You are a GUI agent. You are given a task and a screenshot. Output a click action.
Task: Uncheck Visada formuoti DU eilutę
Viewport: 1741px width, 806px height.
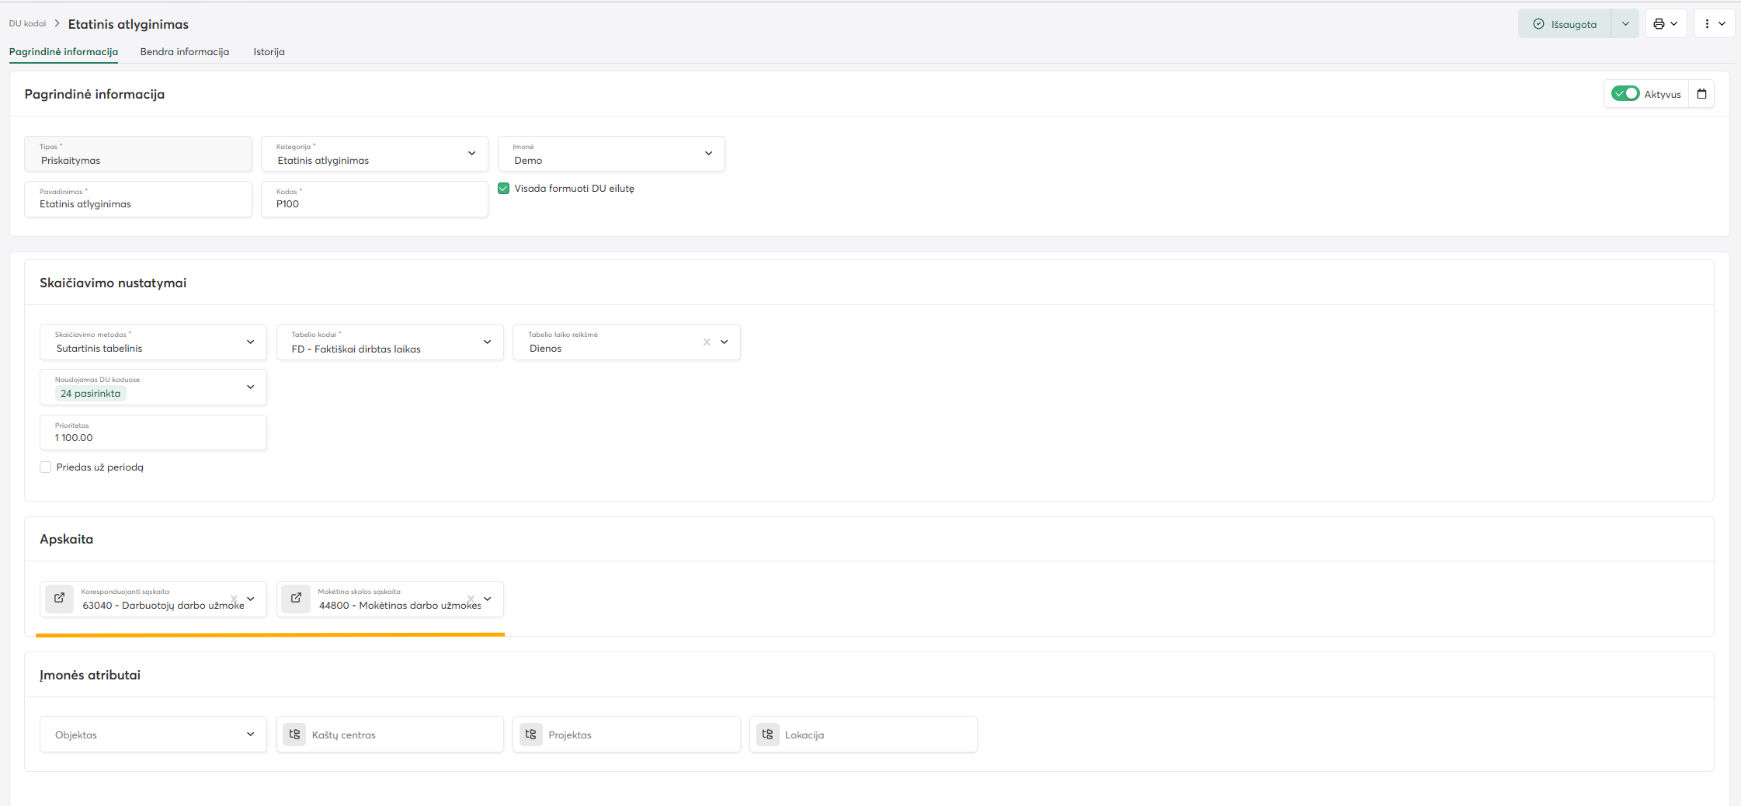coord(504,189)
